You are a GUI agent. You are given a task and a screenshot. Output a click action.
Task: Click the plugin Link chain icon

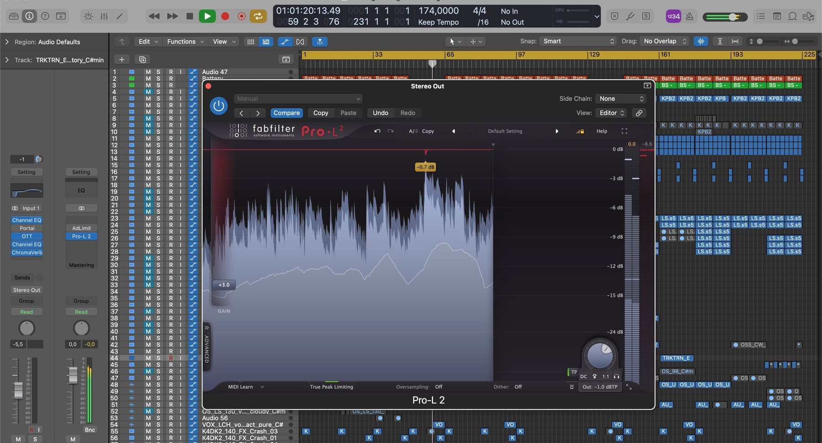639,113
